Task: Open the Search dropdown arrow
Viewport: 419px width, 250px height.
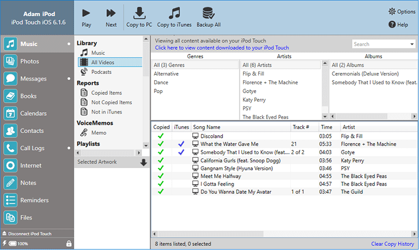Action: click(x=412, y=44)
